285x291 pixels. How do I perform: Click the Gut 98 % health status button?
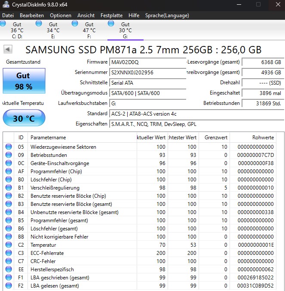pyautogui.click(x=24, y=81)
